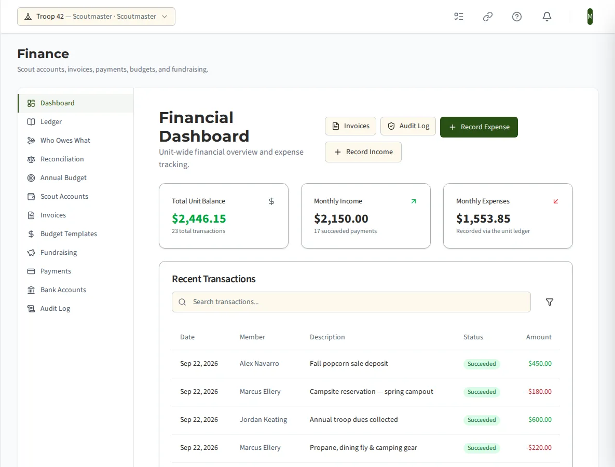Click Succeeded badge on Fall popcorn row
This screenshot has width=615, height=467.
pos(482,364)
